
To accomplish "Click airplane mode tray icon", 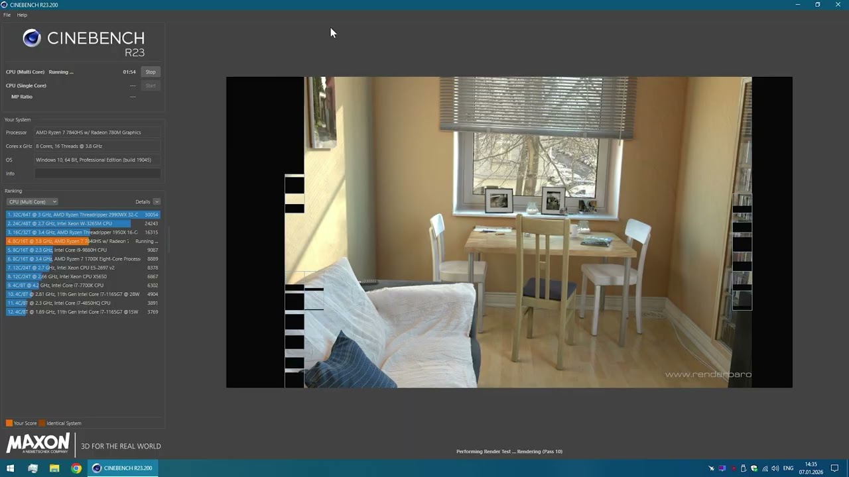I will pyautogui.click(x=711, y=468).
